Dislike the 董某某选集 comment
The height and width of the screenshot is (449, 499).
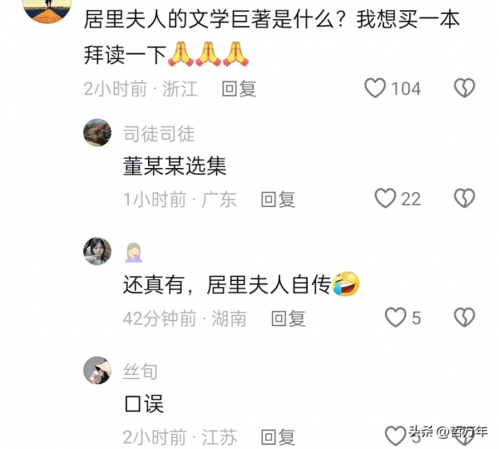point(464,199)
